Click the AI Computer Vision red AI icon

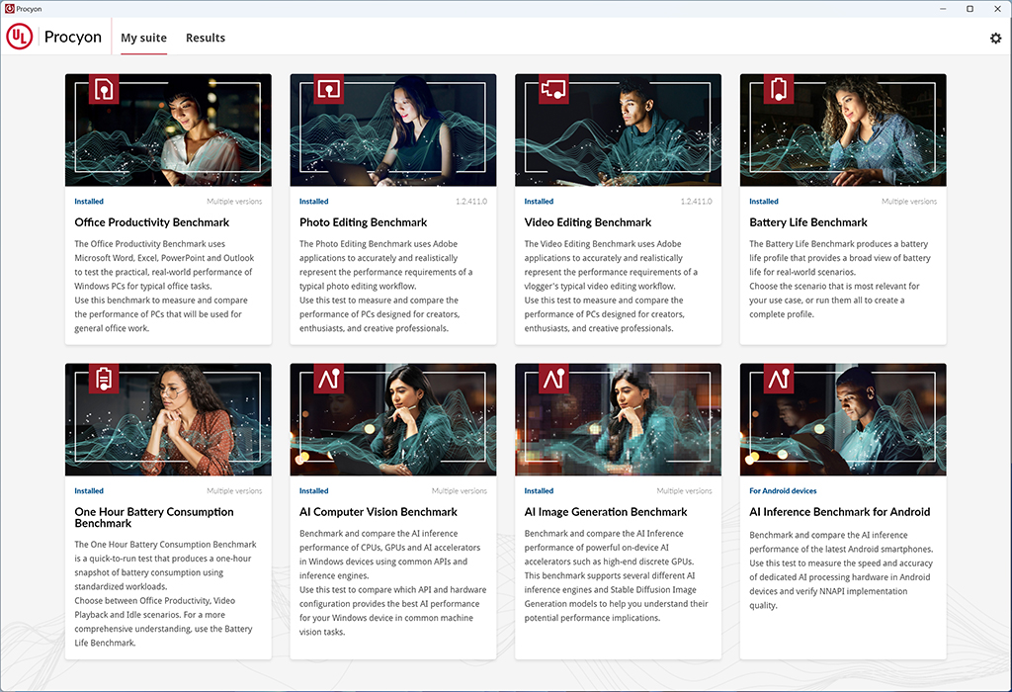click(x=328, y=379)
